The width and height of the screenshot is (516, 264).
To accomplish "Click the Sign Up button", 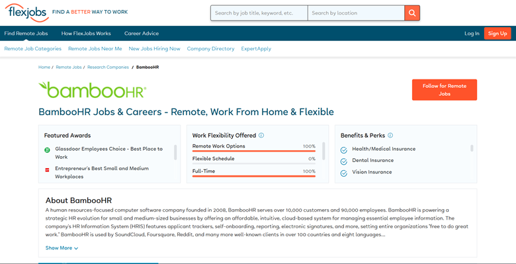I will coord(497,34).
